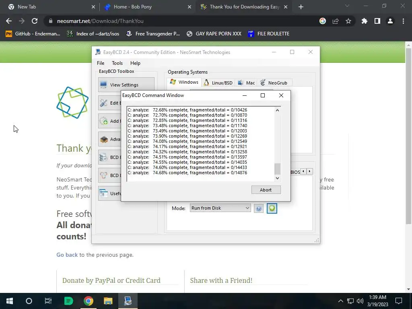The height and width of the screenshot is (309, 412).
Task: Click the volume speaker tray icon
Action: tap(360, 301)
